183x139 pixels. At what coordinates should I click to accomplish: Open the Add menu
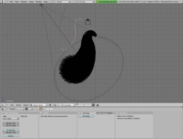16,2
